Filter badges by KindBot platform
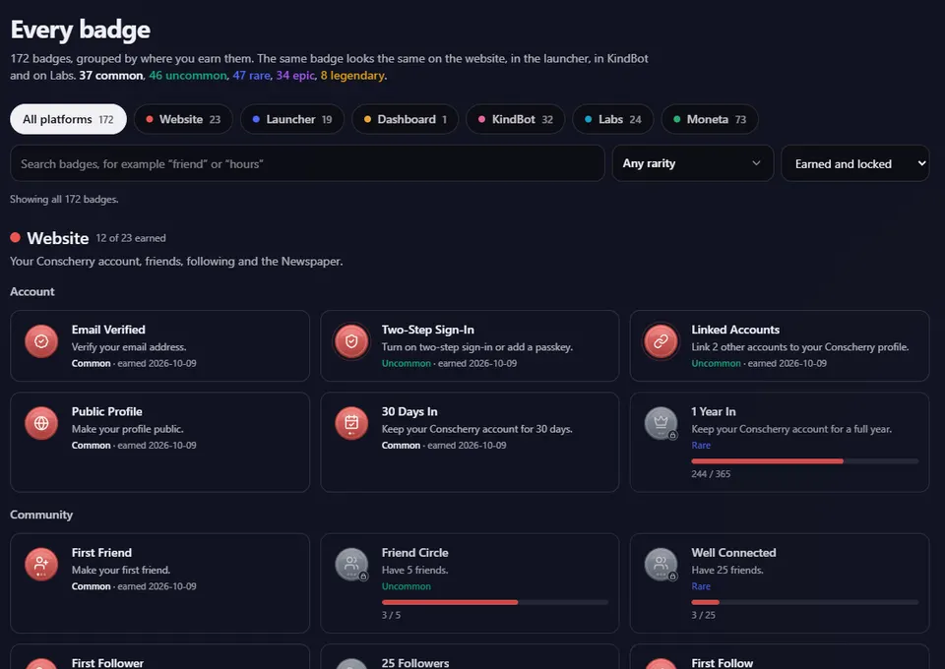 (x=515, y=119)
